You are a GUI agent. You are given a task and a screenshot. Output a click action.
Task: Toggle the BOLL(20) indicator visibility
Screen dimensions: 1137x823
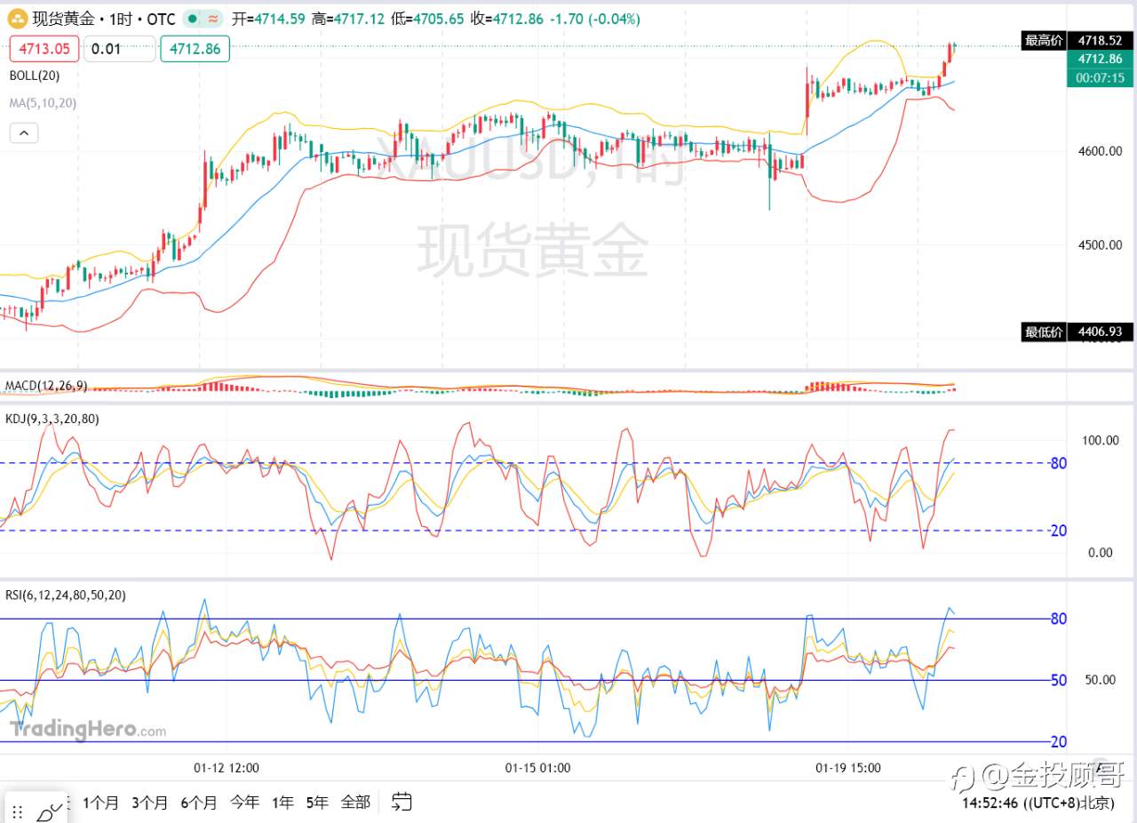[x=29, y=75]
